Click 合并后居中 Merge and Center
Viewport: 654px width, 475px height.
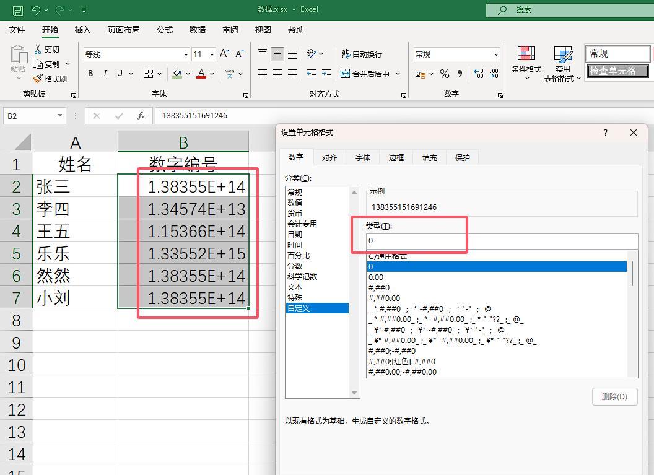tap(365, 74)
